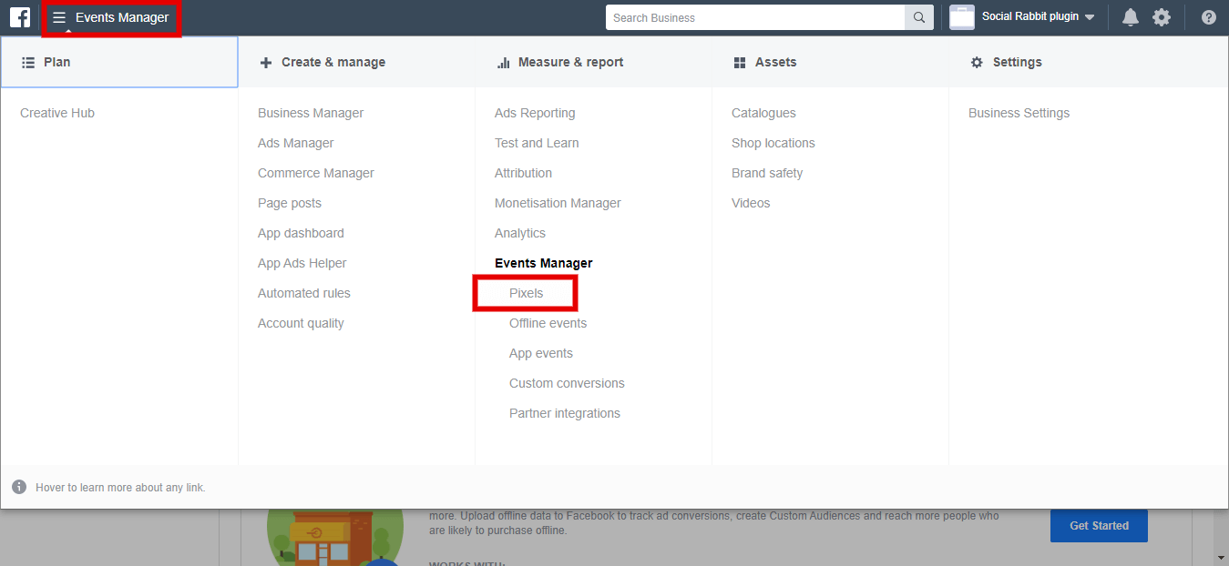Click the Social Rabbit plugin business thumbnail

click(x=962, y=17)
